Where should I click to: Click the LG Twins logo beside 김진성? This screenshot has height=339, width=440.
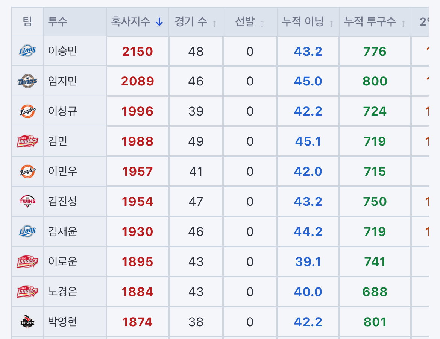tap(27, 201)
